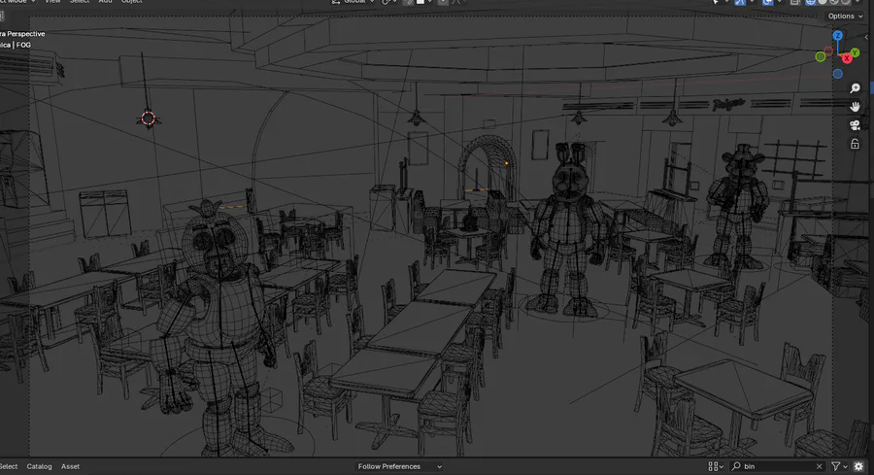Image resolution: width=874 pixels, height=475 pixels.
Task: Toggle the asset browser settings gear
Action: point(858,466)
